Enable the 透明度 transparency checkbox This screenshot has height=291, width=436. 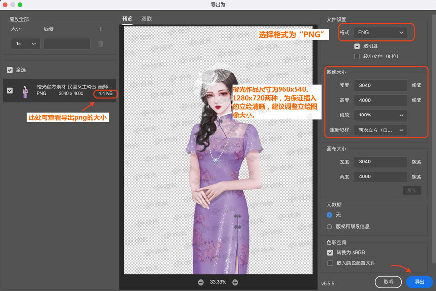click(357, 46)
